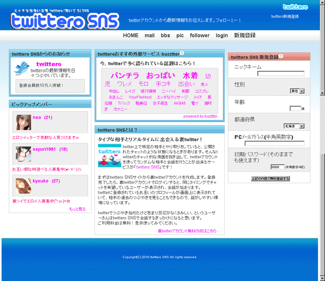Open 裏twitterアカウント無料作成はこちら link
This screenshot has width=325, height=281.
tap(187, 231)
